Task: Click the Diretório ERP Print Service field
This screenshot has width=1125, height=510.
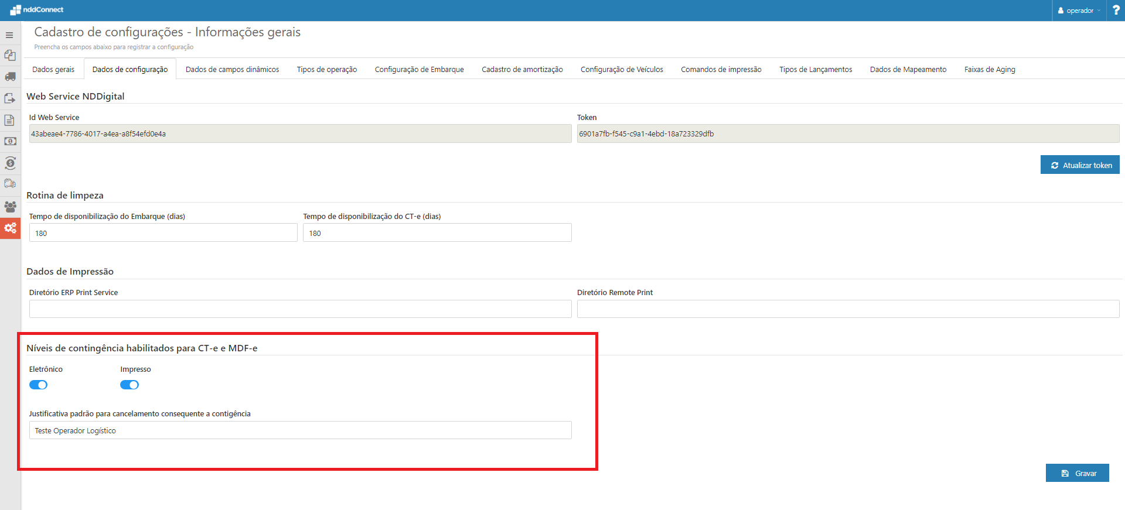Action: pyautogui.click(x=300, y=309)
